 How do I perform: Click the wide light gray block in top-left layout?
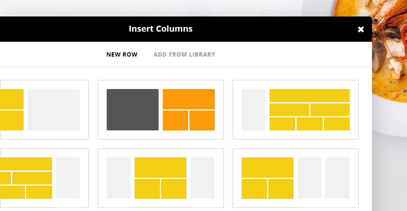(x=54, y=110)
